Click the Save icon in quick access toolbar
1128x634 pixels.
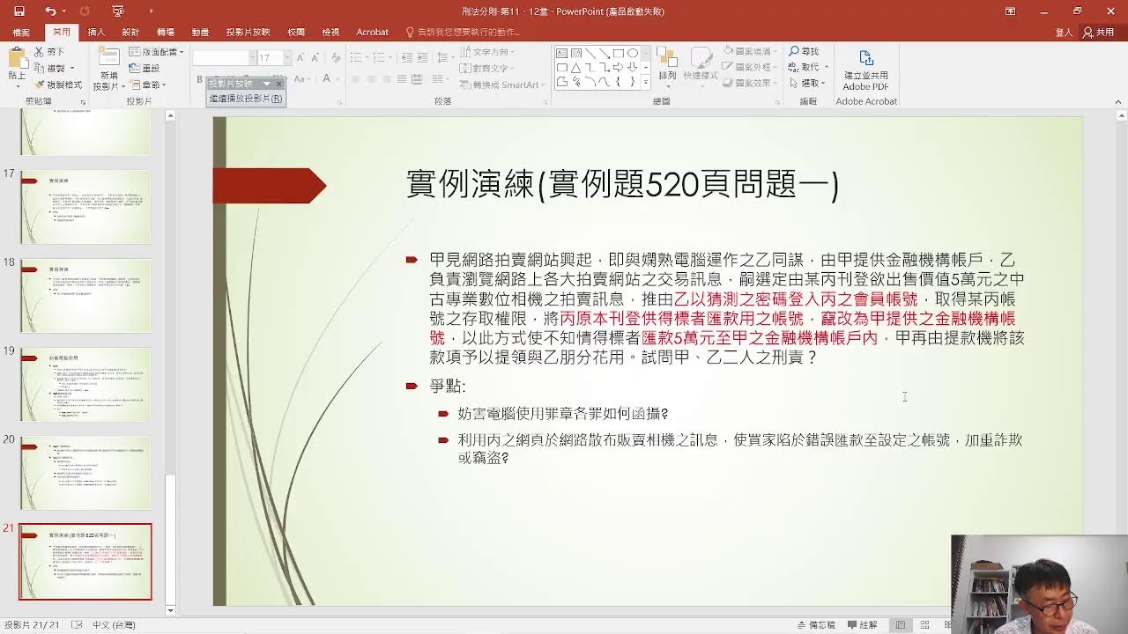point(19,11)
